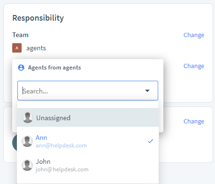The height and width of the screenshot is (184, 215).
Task: Click the blue person icon beside Agents from agents
Action: [x=21, y=68]
